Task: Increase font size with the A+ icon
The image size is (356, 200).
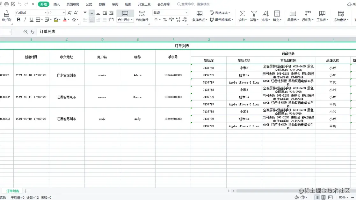Action: 69,13
